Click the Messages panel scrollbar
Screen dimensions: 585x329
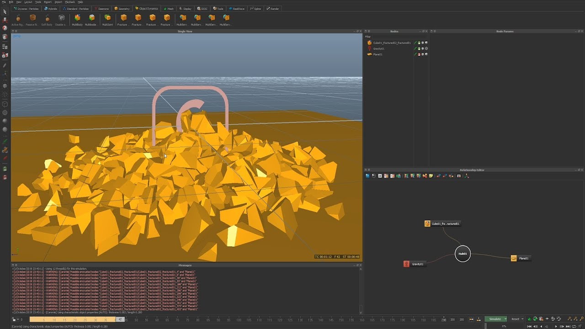(361, 291)
